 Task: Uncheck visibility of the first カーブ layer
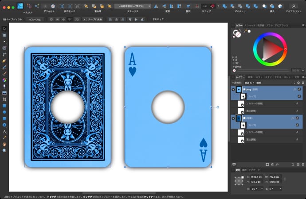click(299, 96)
